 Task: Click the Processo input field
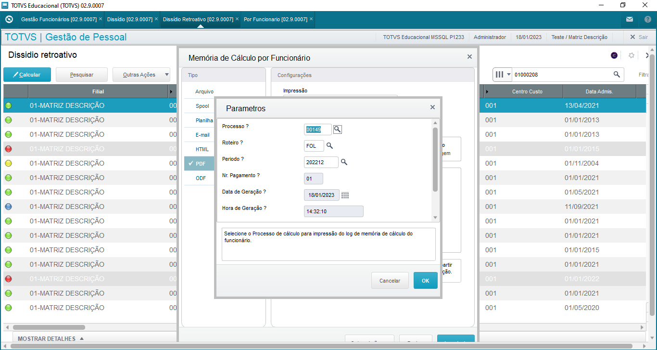pos(318,129)
